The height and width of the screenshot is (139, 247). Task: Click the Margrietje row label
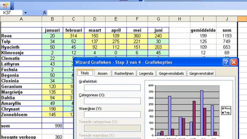tap(21, 92)
